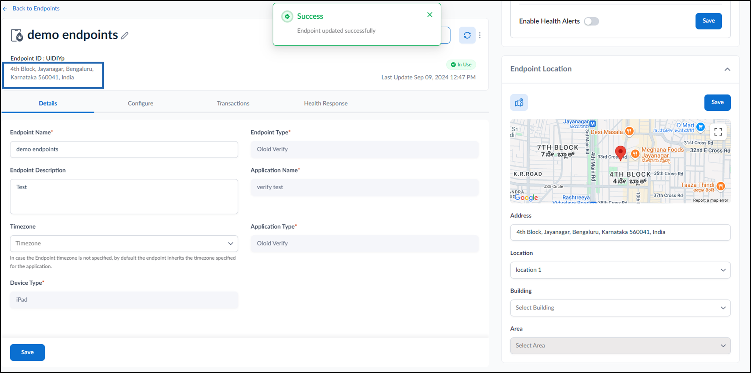Click the Meghana Foods restaurant marker
751x373 pixels.
tap(635, 153)
